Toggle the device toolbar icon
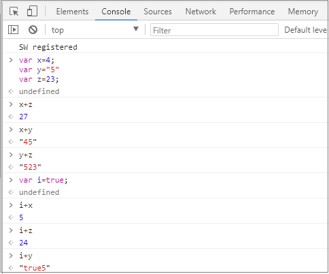Image resolution: width=329 pixels, height=274 pixels. tap(32, 11)
